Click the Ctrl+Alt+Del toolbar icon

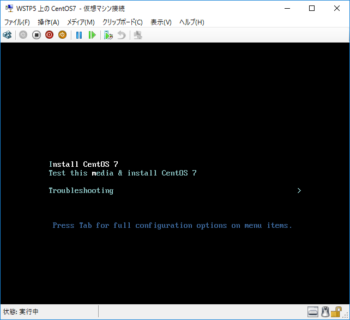[x=7, y=35]
